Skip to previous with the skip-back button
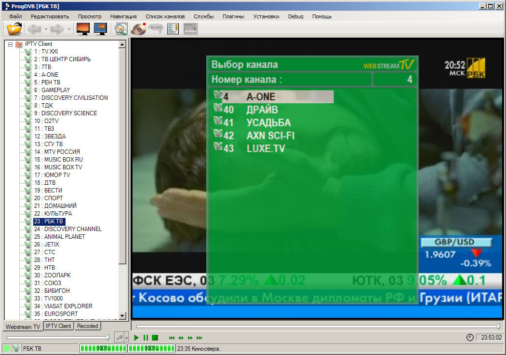The width and height of the screenshot is (506, 355). click(172, 338)
